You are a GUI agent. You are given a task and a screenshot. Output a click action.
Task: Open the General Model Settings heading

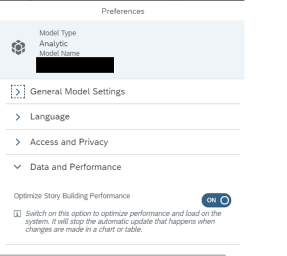(78, 91)
